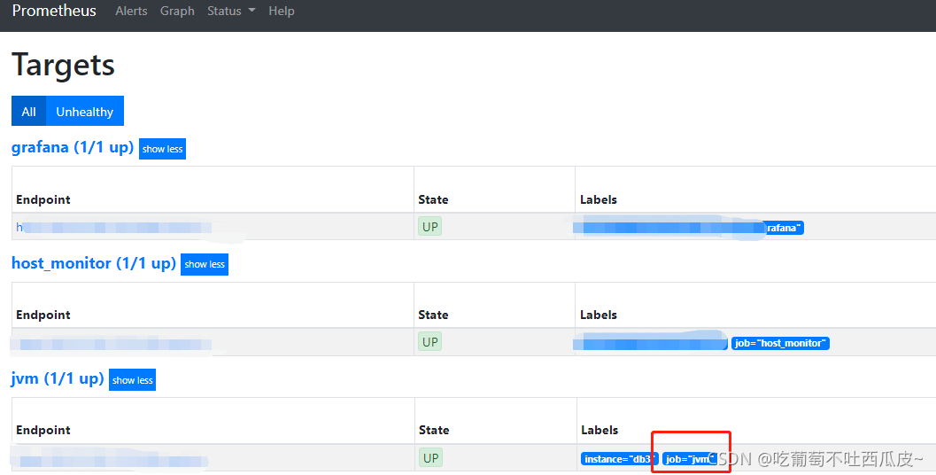Open the blurred grafana endpoint link
936x475 pixels.
pyautogui.click(x=114, y=227)
